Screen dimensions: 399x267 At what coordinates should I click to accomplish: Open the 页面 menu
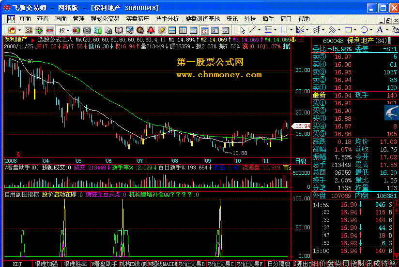(25, 19)
